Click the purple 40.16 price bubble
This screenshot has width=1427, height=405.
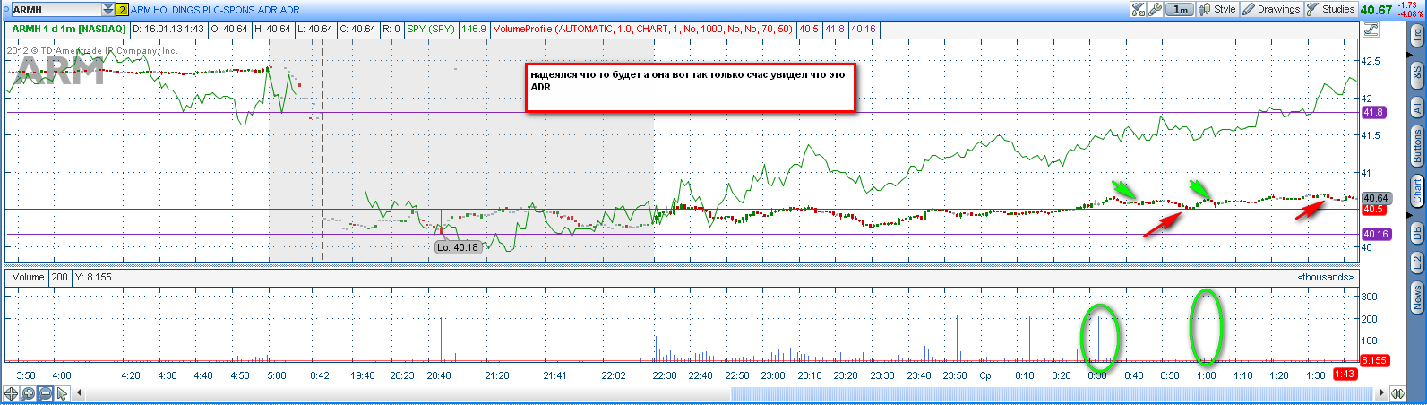[x=1376, y=234]
